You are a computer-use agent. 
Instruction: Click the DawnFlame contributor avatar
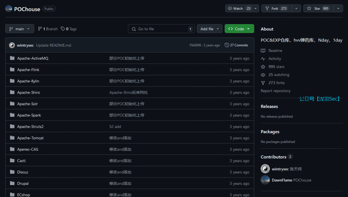pyautogui.click(x=265, y=180)
